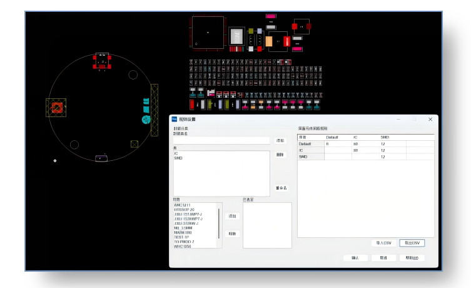Select the tall yellow hatched strip on the board's right edge
This screenshot has height=288, width=471.
(x=154, y=100)
